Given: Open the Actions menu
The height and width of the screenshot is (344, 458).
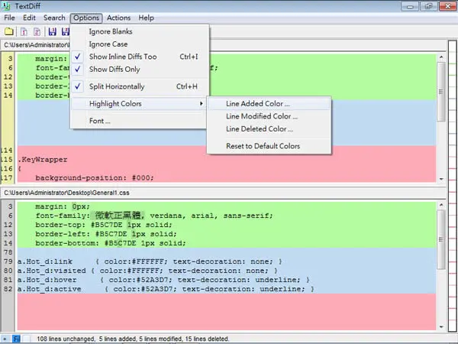Looking at the screenshot, I should pyautogui.click(x=118, y=18).
